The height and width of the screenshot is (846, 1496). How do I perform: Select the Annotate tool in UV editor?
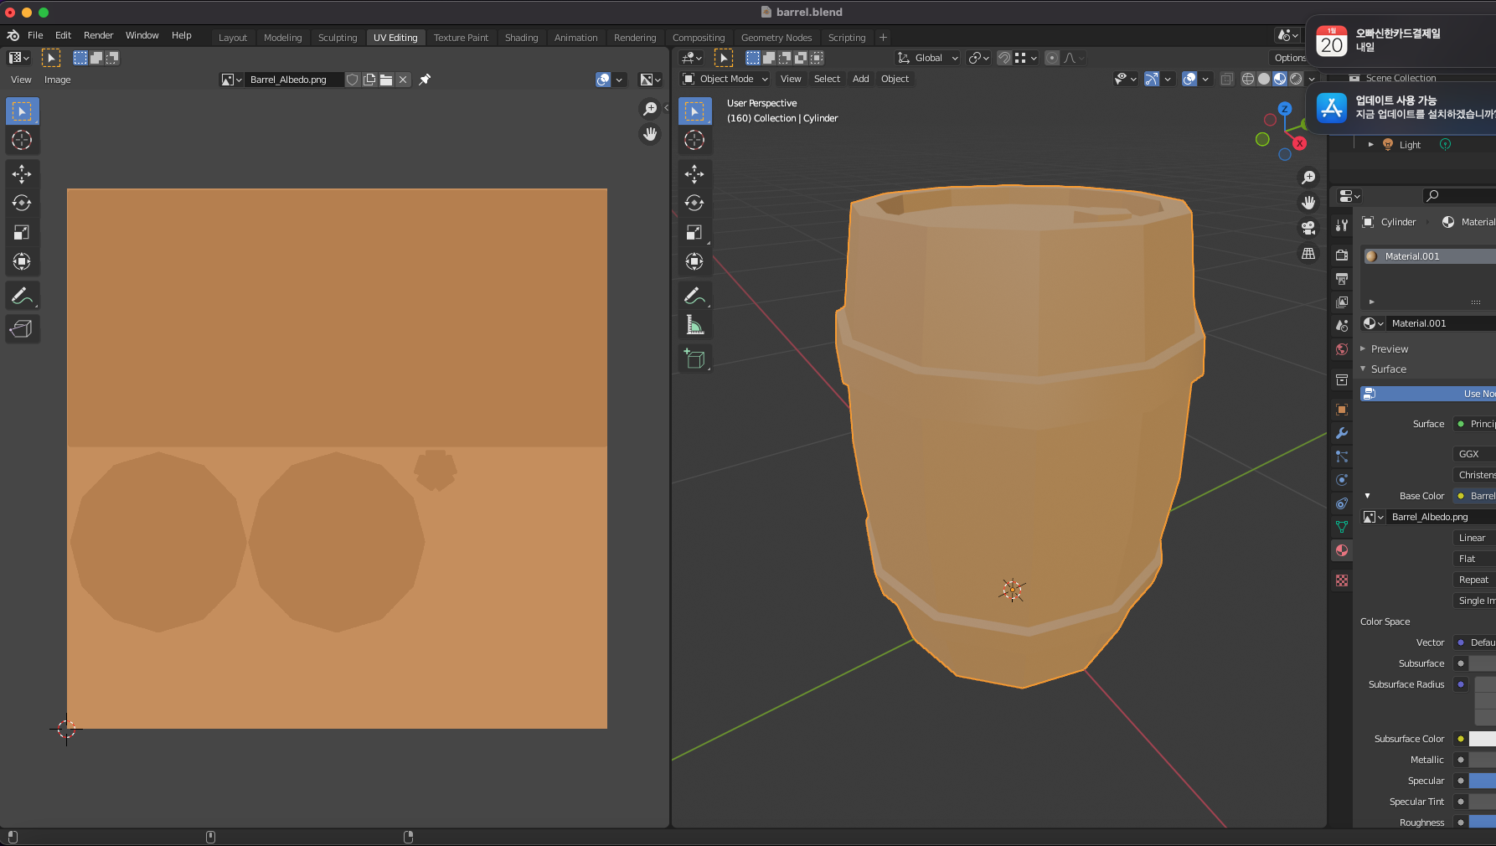[x=22, y=296]
